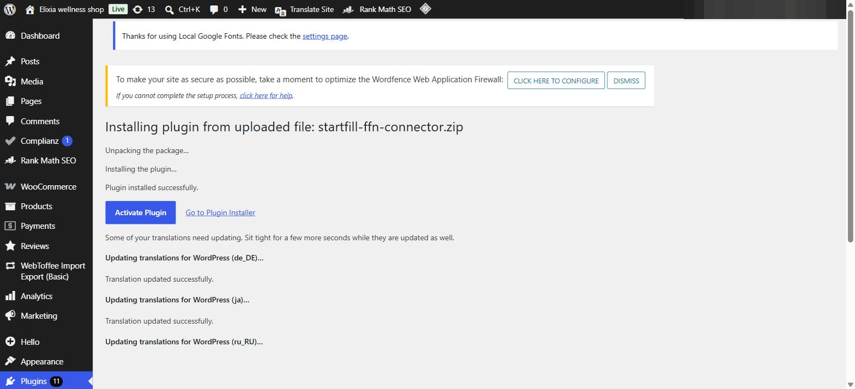This screenshot has height=389, width=855.
Task: Open Media menu label
Action: coord(32,81)
